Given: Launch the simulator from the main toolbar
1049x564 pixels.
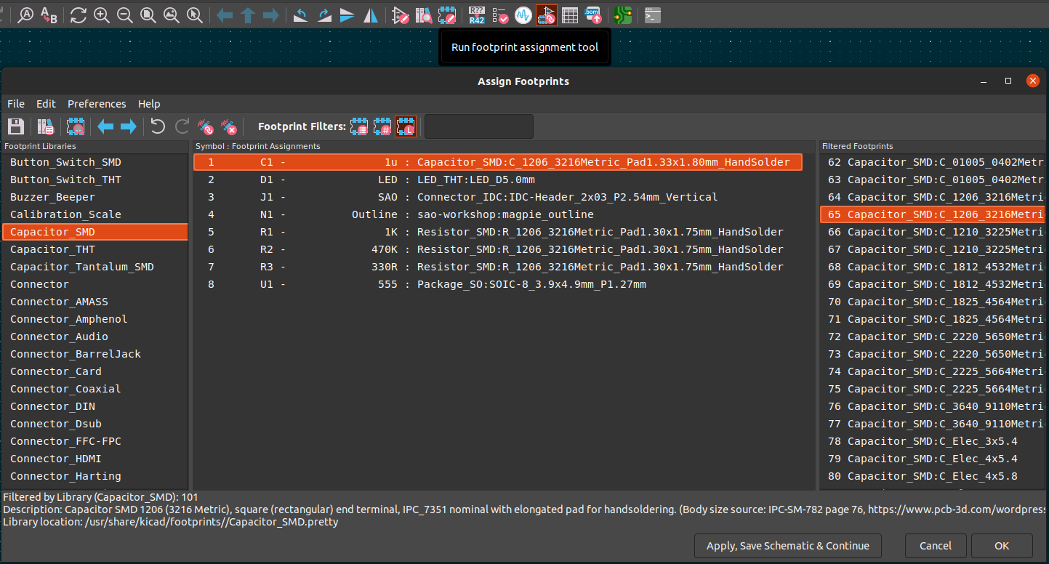Looking at the screenshot, I should point(523,15).
